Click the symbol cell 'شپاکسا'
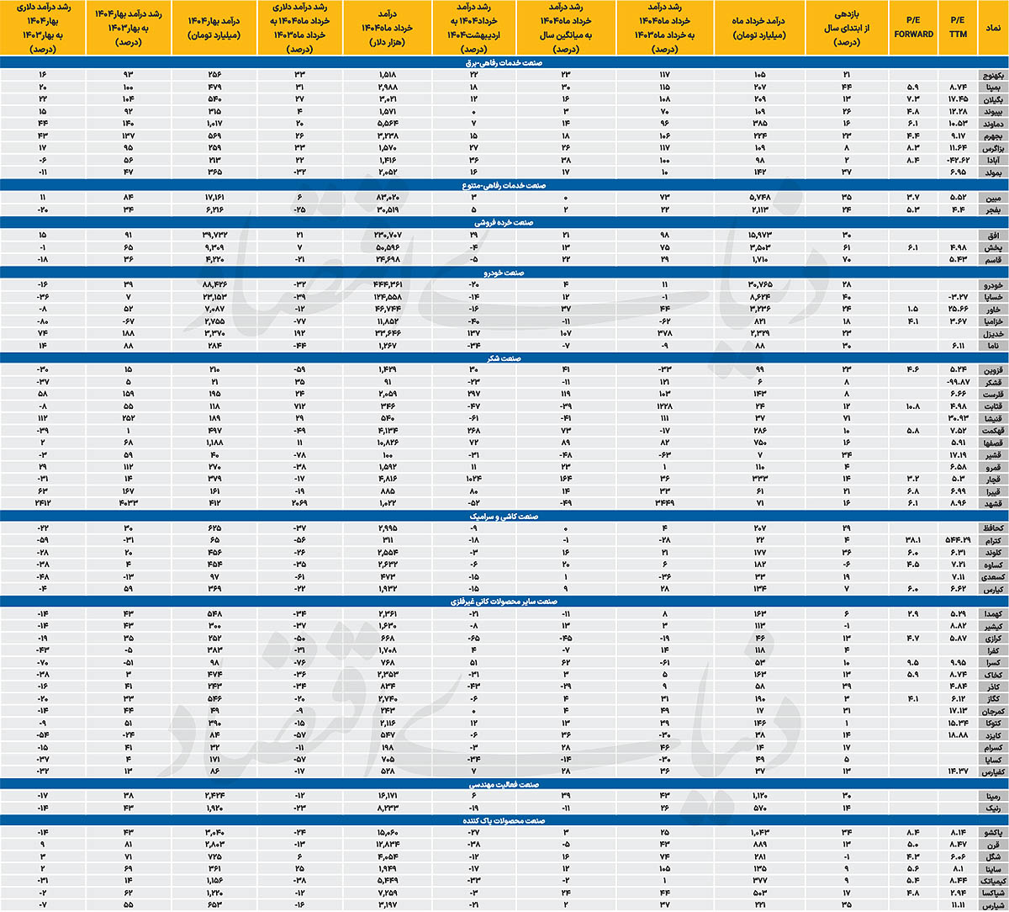 click(992, 893)
